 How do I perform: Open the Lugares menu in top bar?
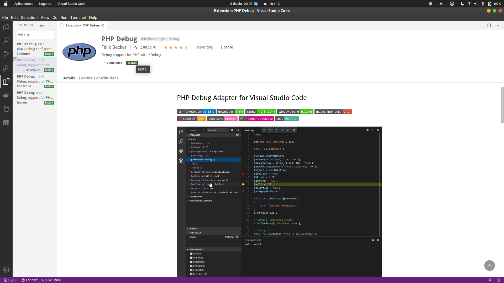pyautogui.click(x=45, y=4)
